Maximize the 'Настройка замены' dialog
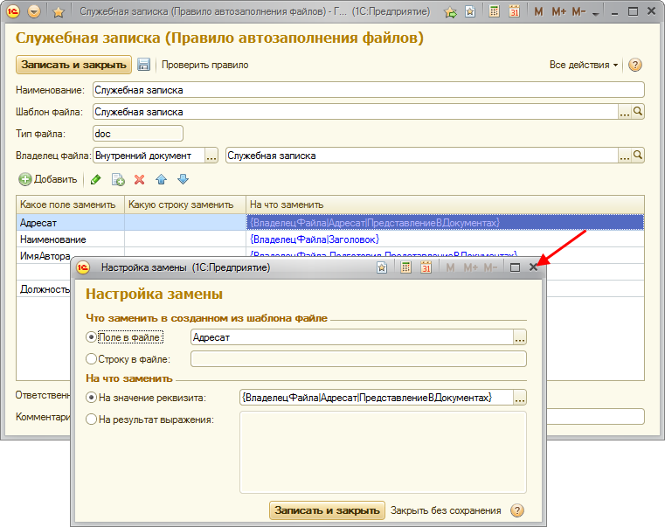Image resolution: width=665 pixels, height=527 pixels. coord(515,267)
